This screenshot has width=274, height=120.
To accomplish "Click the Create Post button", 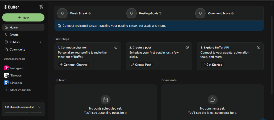I will (x=141, y=65).
